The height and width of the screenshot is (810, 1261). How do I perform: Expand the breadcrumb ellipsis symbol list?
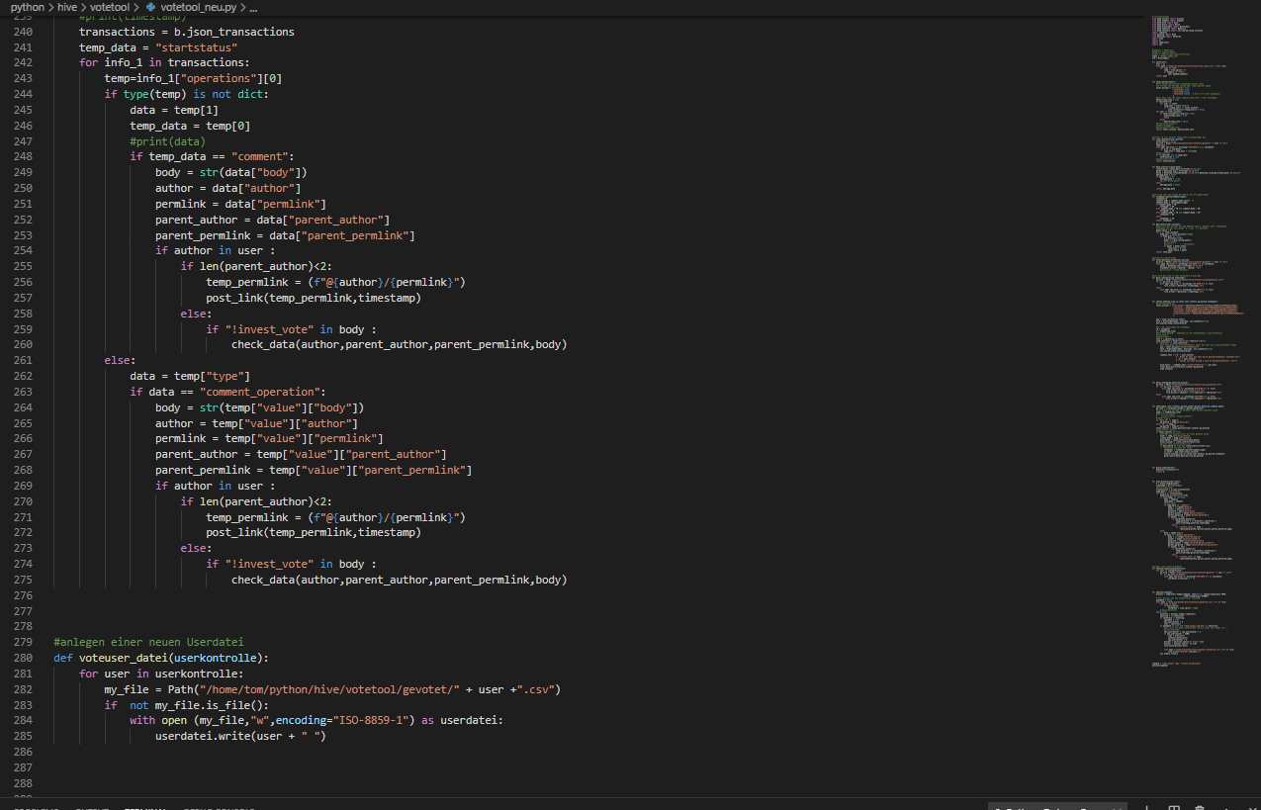tap(253, 7)
